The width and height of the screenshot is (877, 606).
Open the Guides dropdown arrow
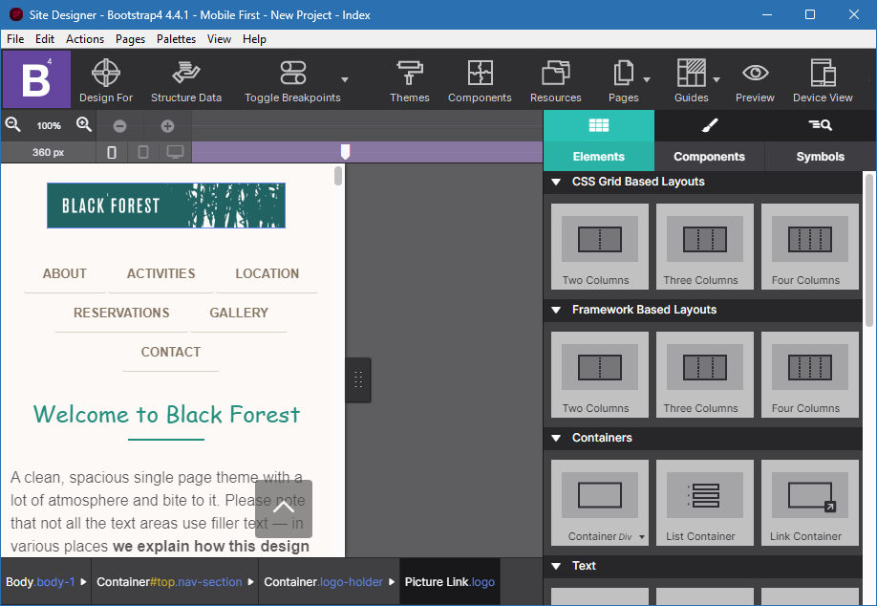717,80
